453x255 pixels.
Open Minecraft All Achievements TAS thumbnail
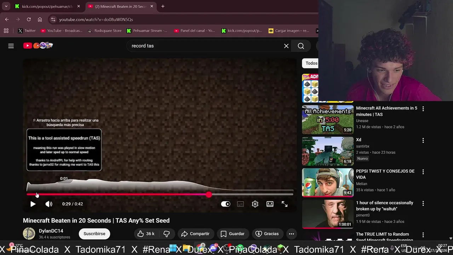coord(328,120)
